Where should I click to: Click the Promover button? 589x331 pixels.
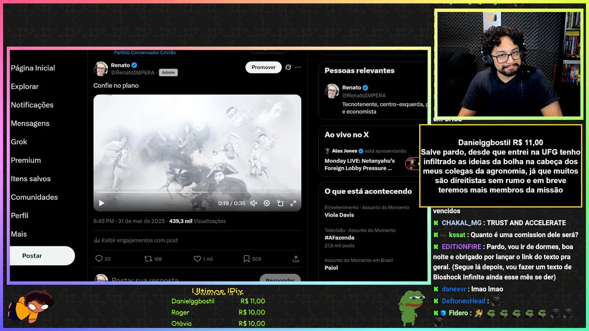(263, 67)
